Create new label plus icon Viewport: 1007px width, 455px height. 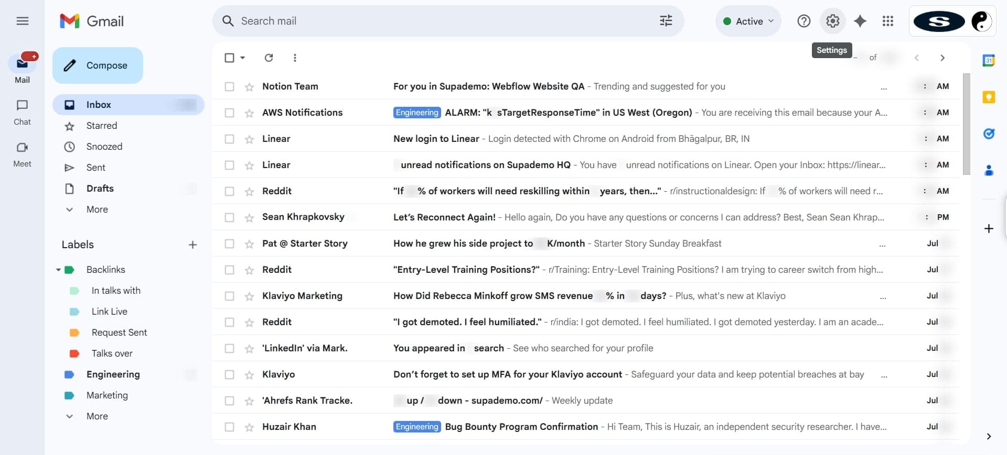pyautogui.click(x=192, y=245)
